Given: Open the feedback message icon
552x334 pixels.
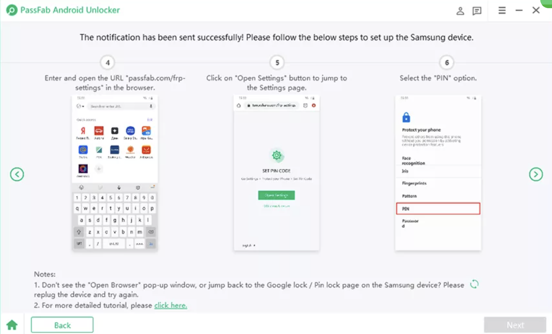Looking at the screenshot, I should pos(477,11).
